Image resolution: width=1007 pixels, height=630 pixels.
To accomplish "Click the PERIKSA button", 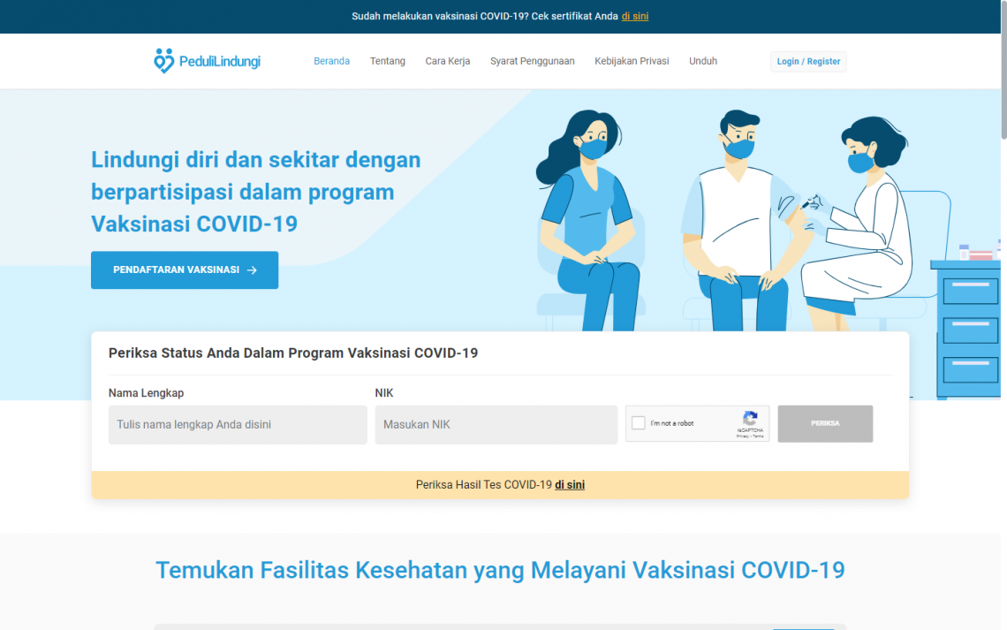I will [x=825, y=423].
